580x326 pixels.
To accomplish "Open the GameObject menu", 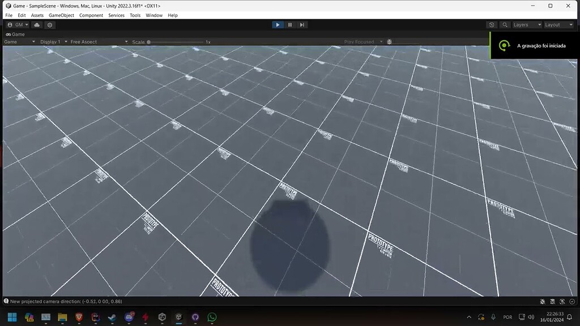I will pos(61,15).
